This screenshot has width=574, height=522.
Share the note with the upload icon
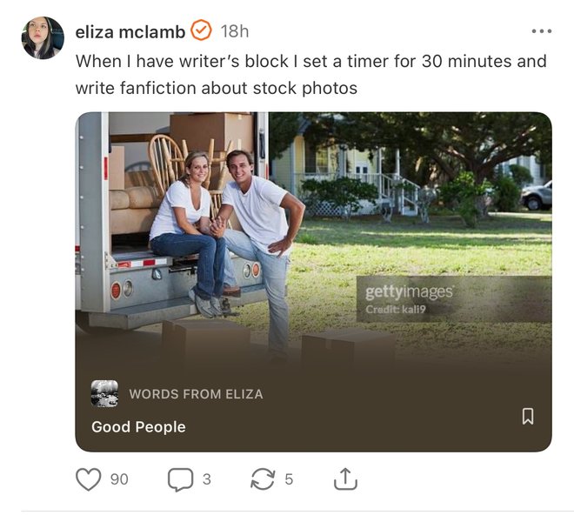click(x=345, y=478)
